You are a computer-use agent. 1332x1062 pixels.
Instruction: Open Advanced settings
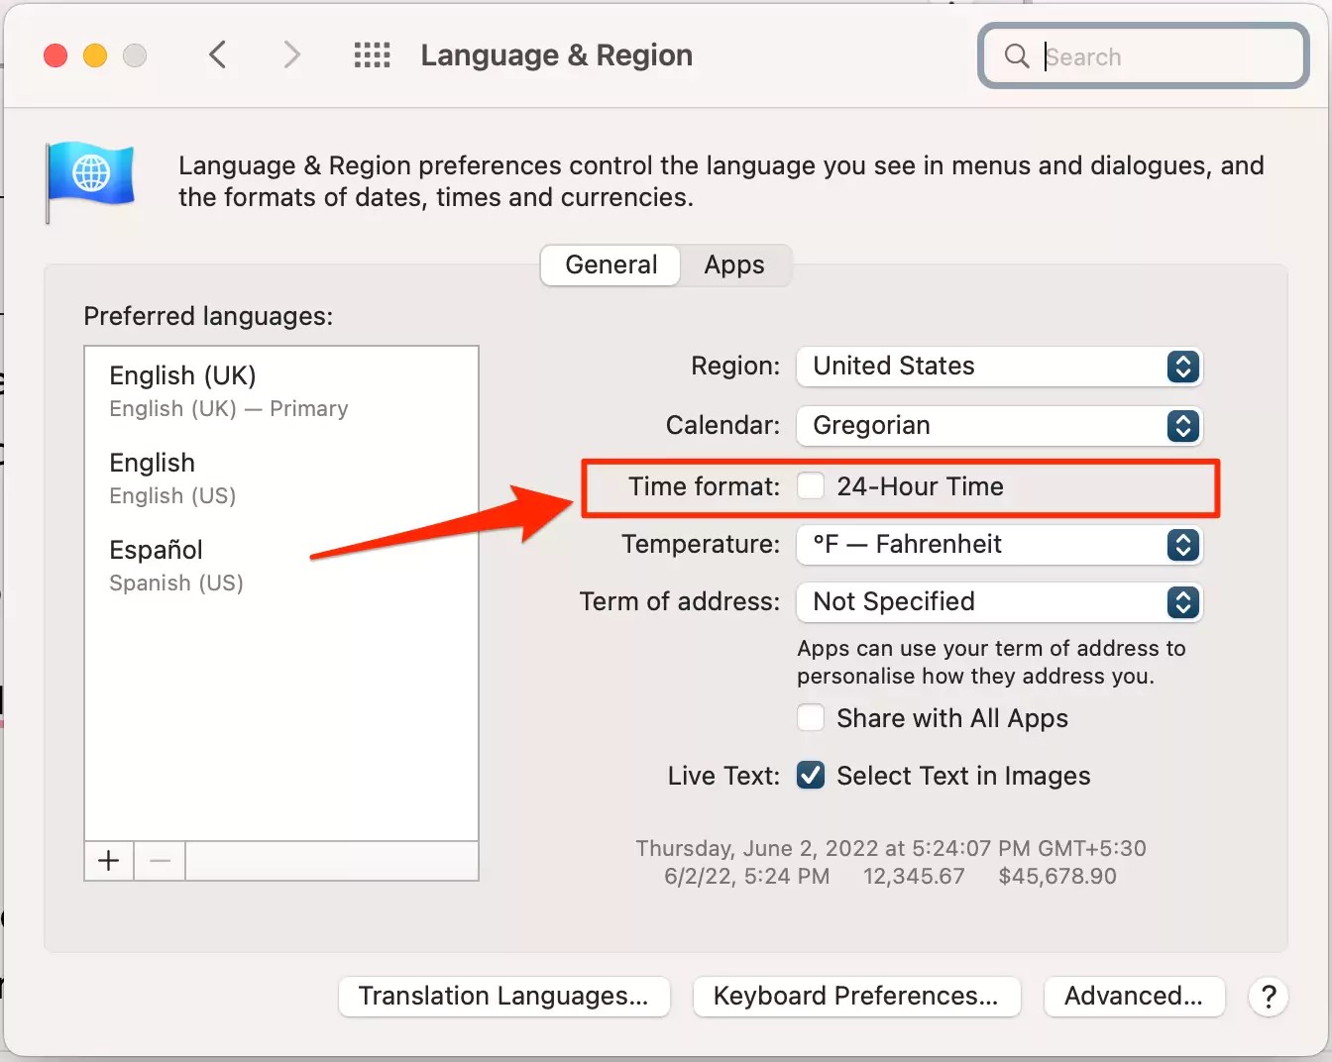click(1134, 997)
